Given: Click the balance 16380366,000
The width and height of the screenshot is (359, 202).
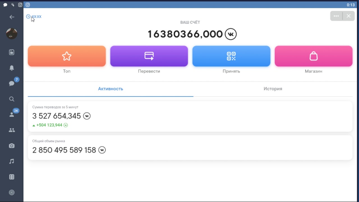Looking at the screenshot, I should pos(185,34).
